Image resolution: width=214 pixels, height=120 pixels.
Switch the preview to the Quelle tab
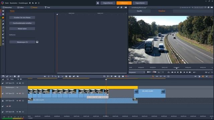(139, 11)
